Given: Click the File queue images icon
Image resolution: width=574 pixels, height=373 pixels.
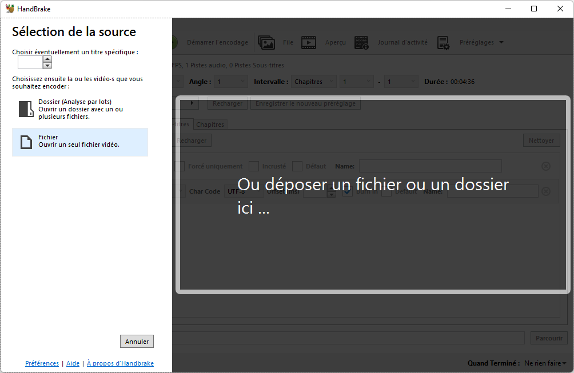Looking at the screenshot, I should [266, 42].
